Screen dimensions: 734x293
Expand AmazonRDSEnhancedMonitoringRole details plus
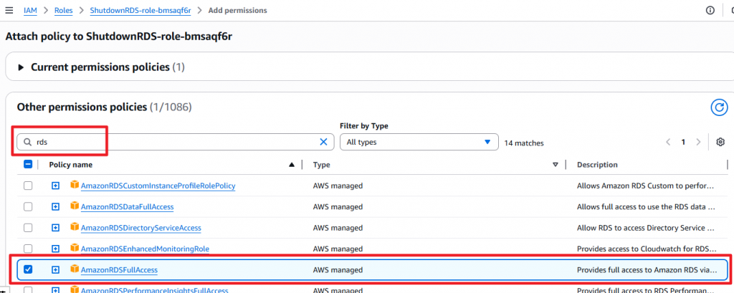(56, 249)
